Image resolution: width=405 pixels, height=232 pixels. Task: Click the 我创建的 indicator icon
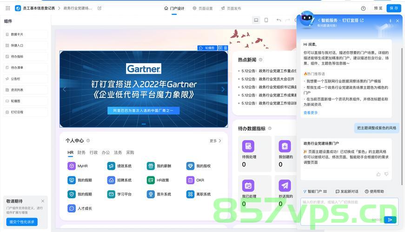tap(285, 146)
